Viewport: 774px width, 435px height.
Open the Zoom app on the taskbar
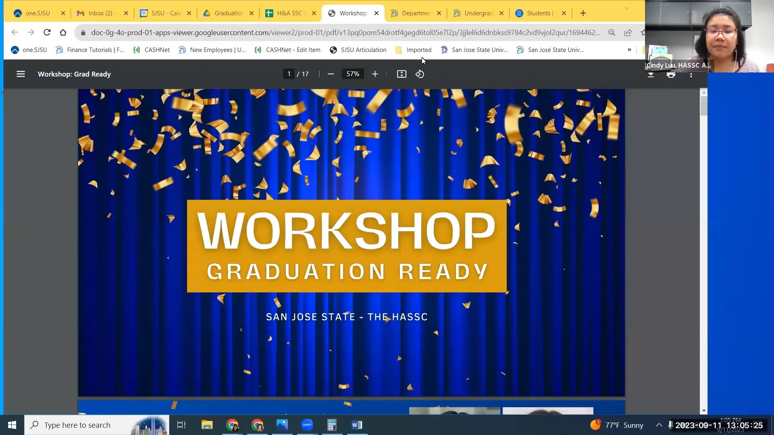(x=307, y=425)
